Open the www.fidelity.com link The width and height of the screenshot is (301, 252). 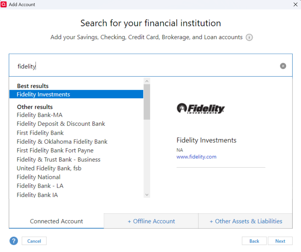pyautogui.click(x=196, y=157)
